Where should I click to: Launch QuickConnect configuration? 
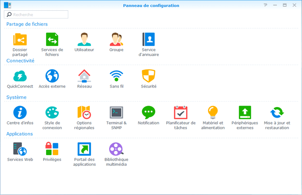[20, 75]
